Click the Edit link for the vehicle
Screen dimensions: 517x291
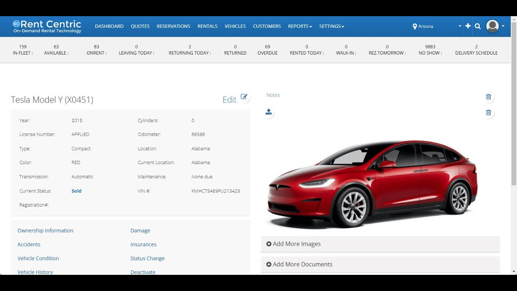point(229,100)
